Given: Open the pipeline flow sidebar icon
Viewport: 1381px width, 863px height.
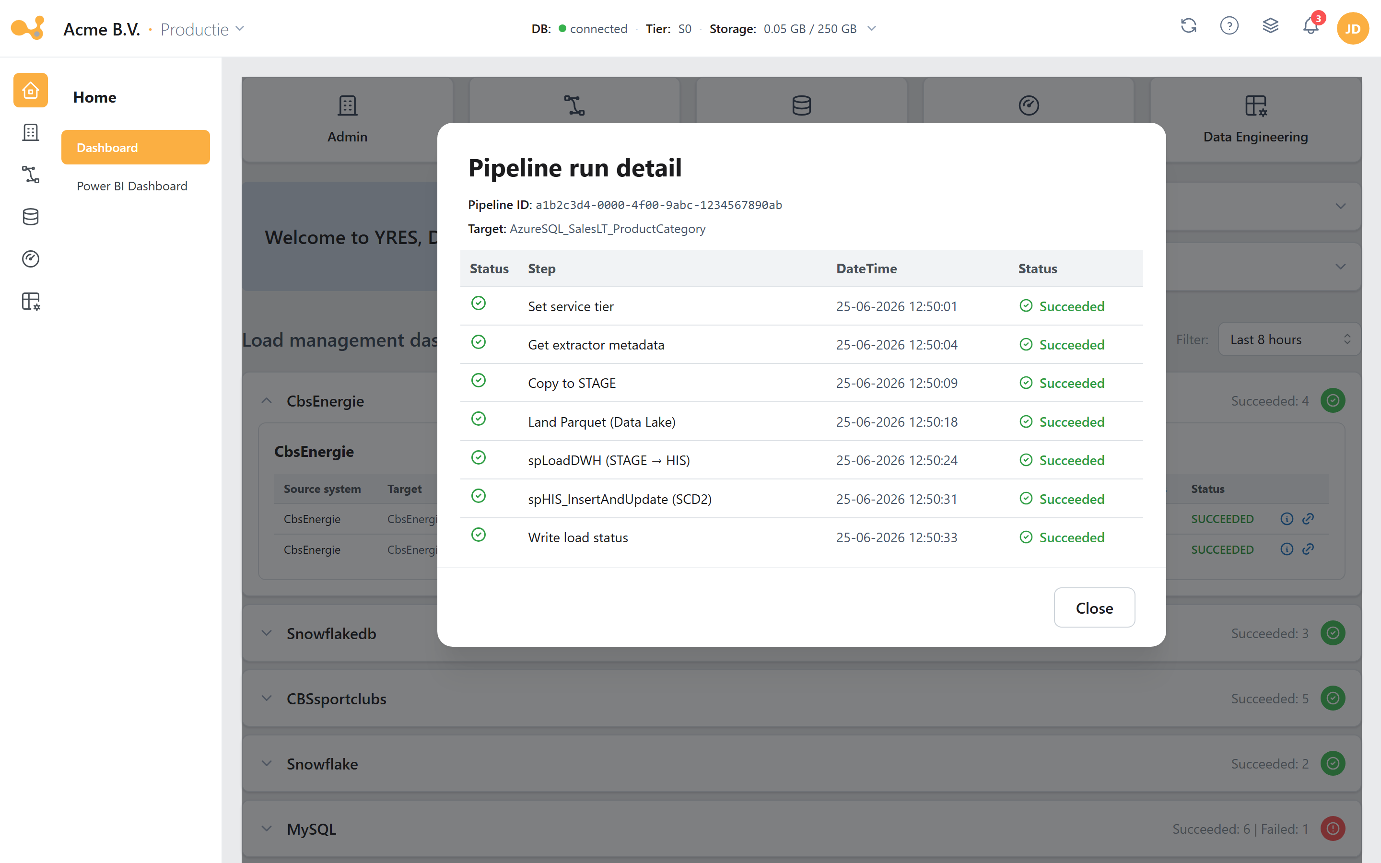Looking at the screenshot, I should (x=30, y=175).
